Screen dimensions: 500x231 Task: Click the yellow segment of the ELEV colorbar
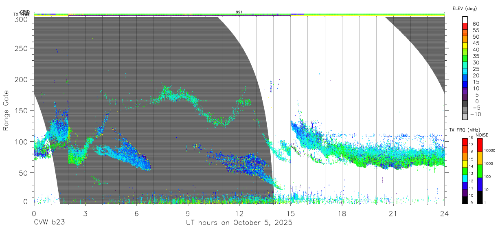pyautogui.click(x=465, y=46)
